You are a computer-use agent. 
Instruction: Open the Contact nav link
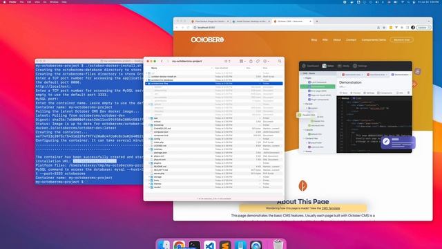(x=352, y=40)
